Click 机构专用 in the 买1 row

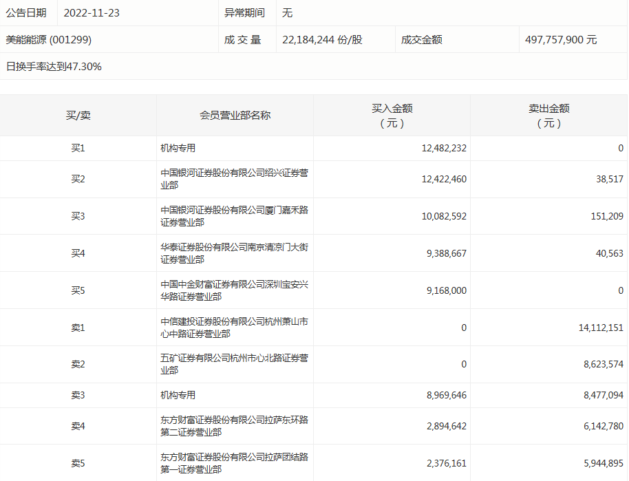[x=178, y=148]
